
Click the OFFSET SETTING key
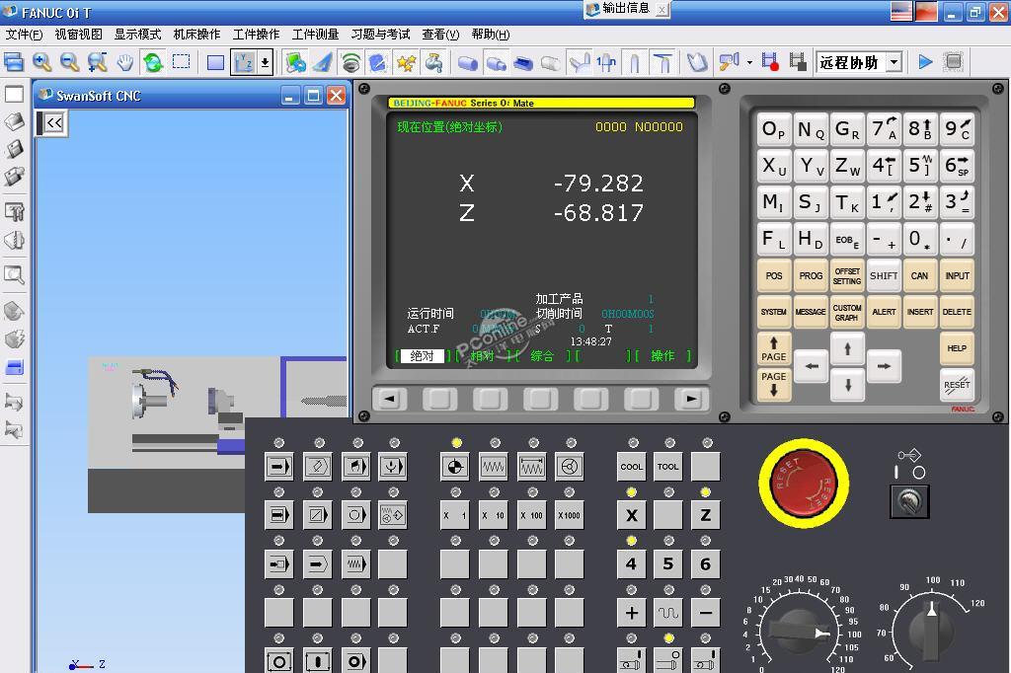tap(846, 275)
